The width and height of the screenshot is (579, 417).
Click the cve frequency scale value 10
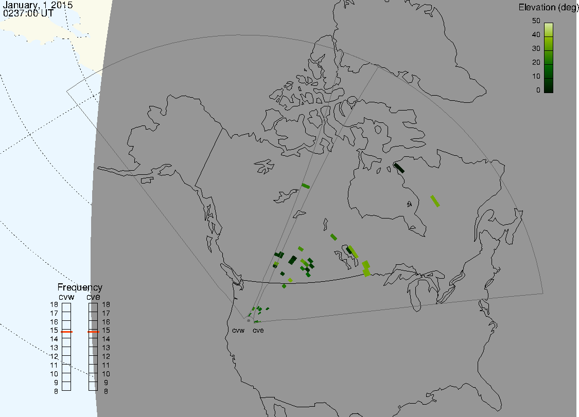106,374
